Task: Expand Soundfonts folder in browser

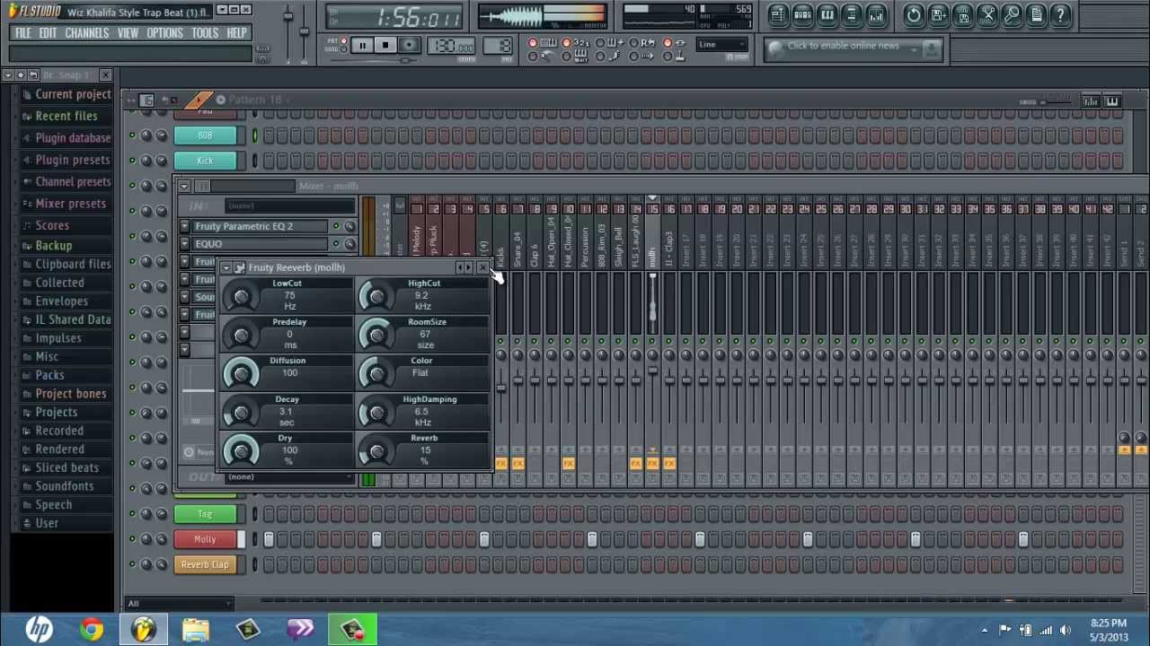Action: [x=64, y=486]
